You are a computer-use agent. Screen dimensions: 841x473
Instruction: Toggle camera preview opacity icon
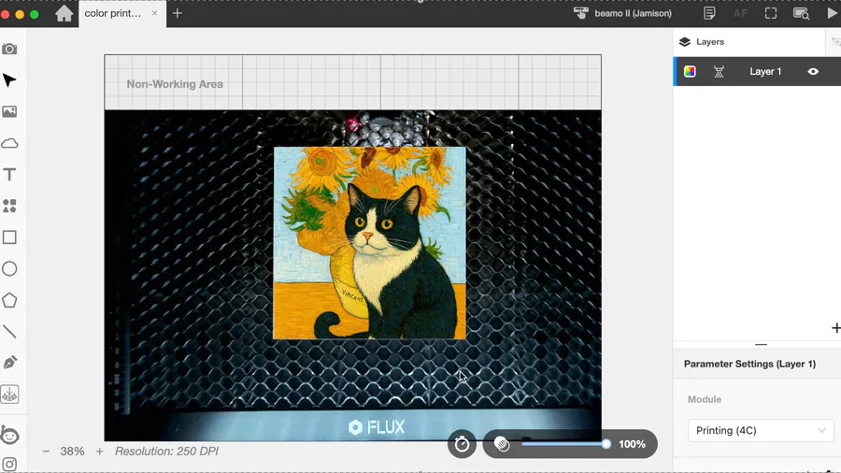[x=502, y=444]
